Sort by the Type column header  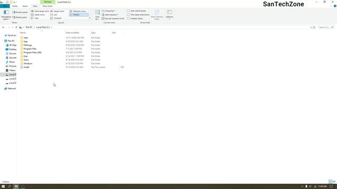pos(93,33)
